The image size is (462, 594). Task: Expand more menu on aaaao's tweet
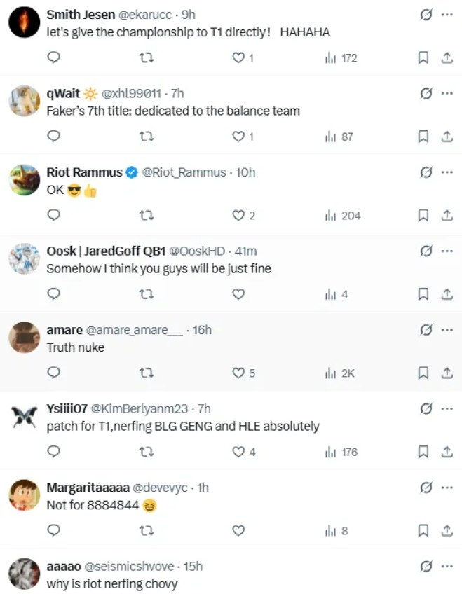pos(447,567)
